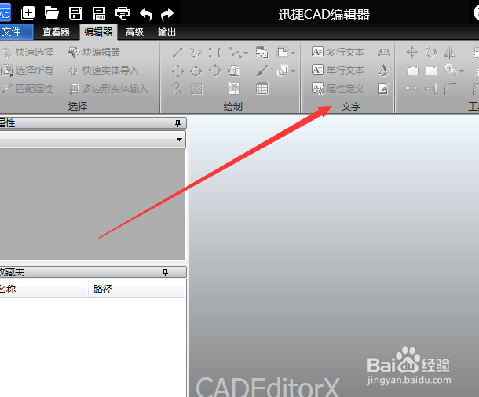Click the Print icon
Image resolution: width=479 pixels, height=397 pixels.
pyautogui.click(x=122, y=14)
